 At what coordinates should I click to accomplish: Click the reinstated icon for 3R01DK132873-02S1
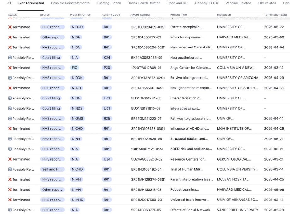10,78
